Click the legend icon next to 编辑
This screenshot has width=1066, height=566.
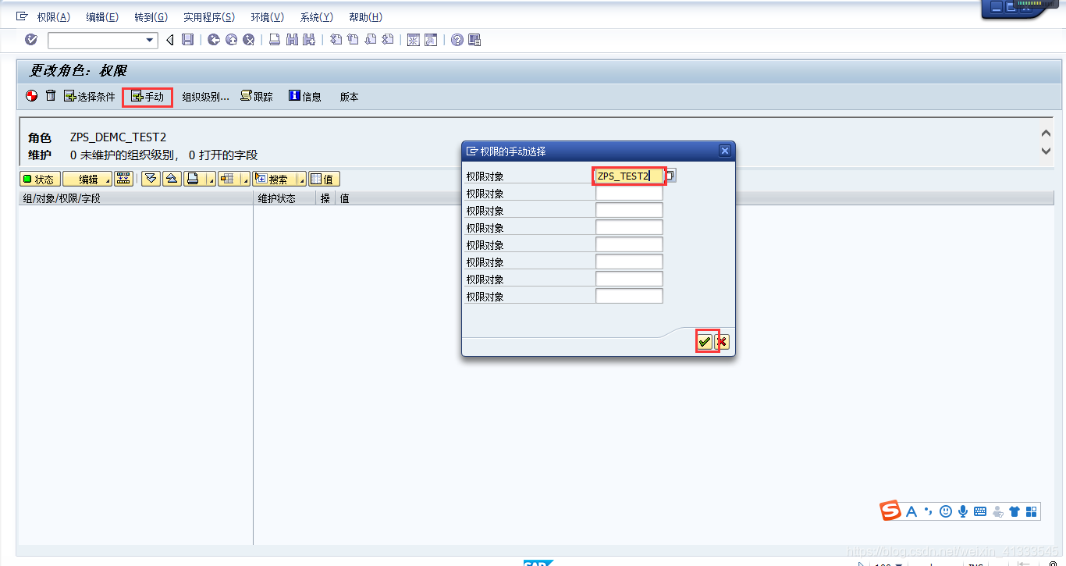click(x=124, y=179)
